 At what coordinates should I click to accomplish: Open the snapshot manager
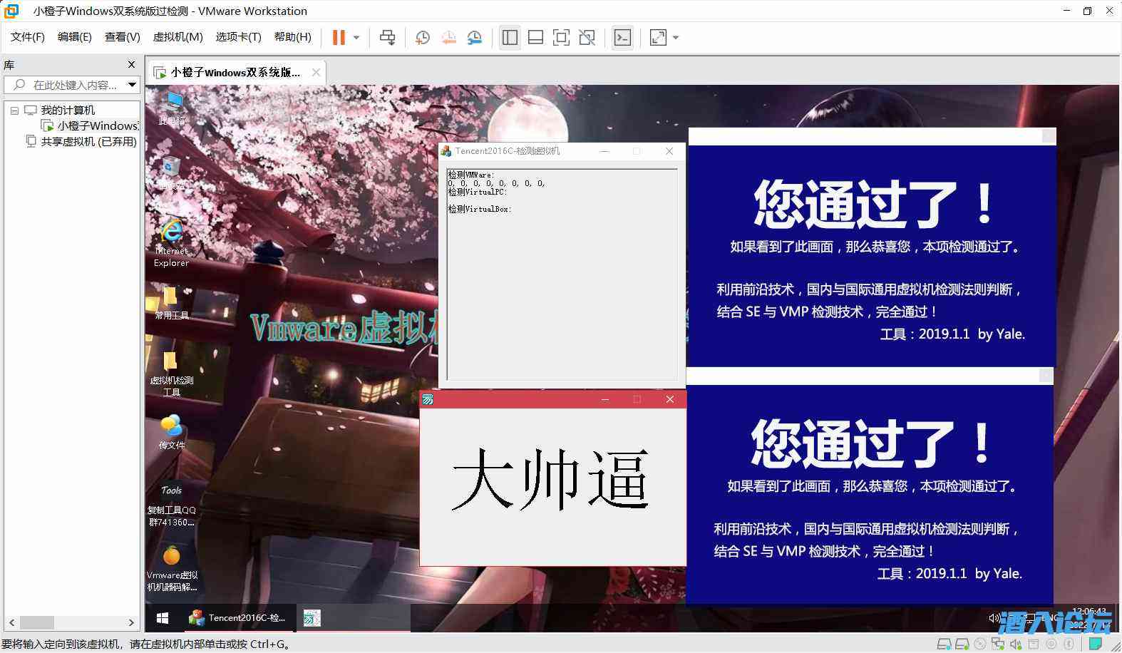coord(475,38)
